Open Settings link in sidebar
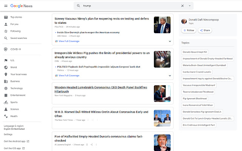Viewport: 242px width, 151px height. (8, 134)
